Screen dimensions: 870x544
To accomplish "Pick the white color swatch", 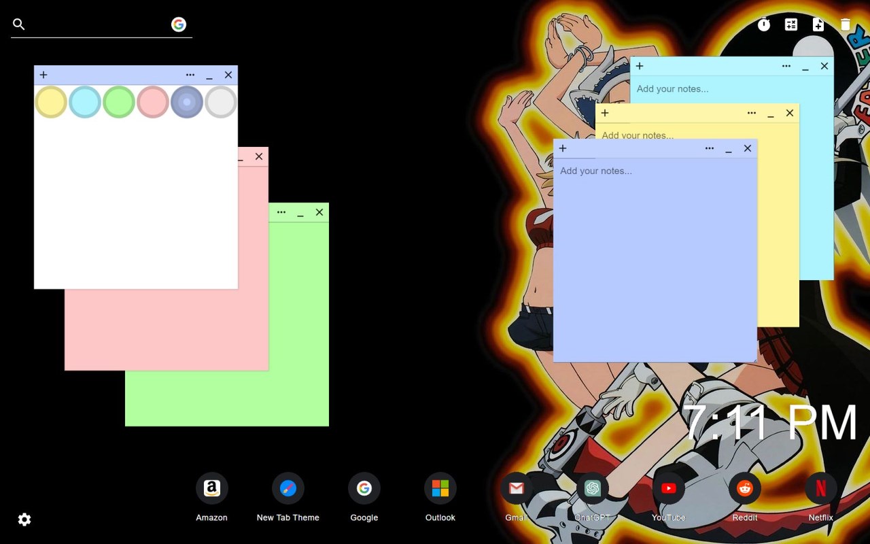I will coord(221,102).
